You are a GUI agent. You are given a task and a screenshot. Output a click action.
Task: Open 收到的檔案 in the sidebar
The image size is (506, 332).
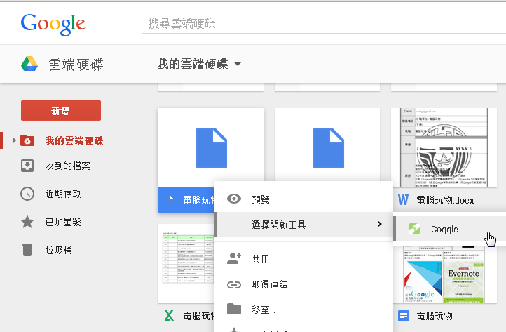click(67, 166)
